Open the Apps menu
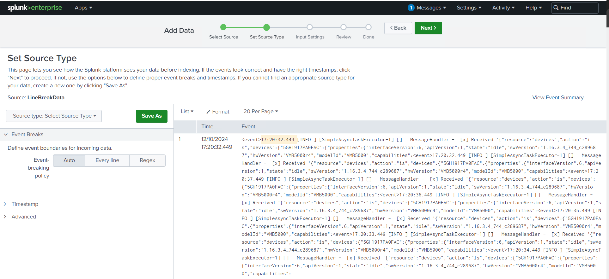The image size is (609, 279). click(x=83, y=8)
